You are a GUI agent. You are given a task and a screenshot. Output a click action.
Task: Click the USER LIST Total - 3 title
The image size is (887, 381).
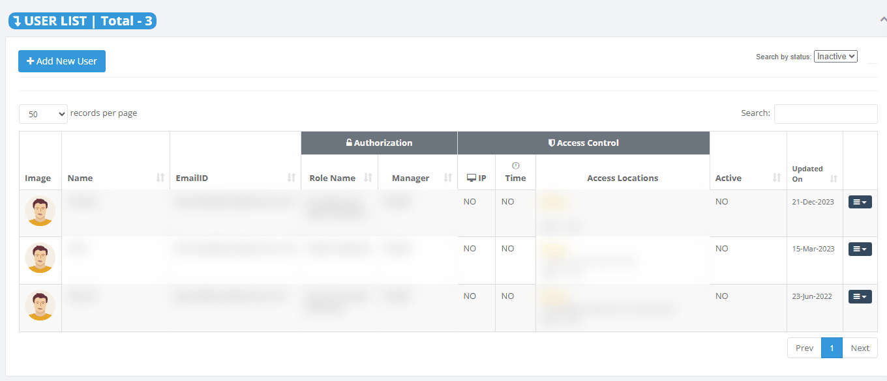click(x=82, y=21)
